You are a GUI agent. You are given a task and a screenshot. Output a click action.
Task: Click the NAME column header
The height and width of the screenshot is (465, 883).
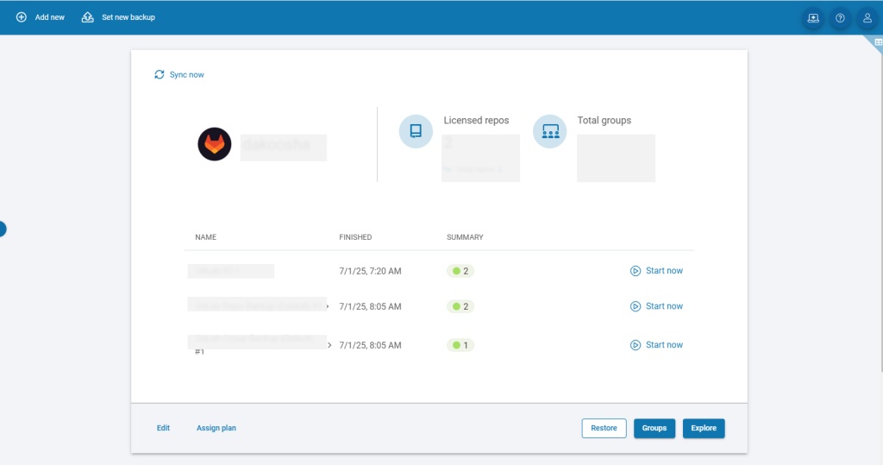click(205, 237)
